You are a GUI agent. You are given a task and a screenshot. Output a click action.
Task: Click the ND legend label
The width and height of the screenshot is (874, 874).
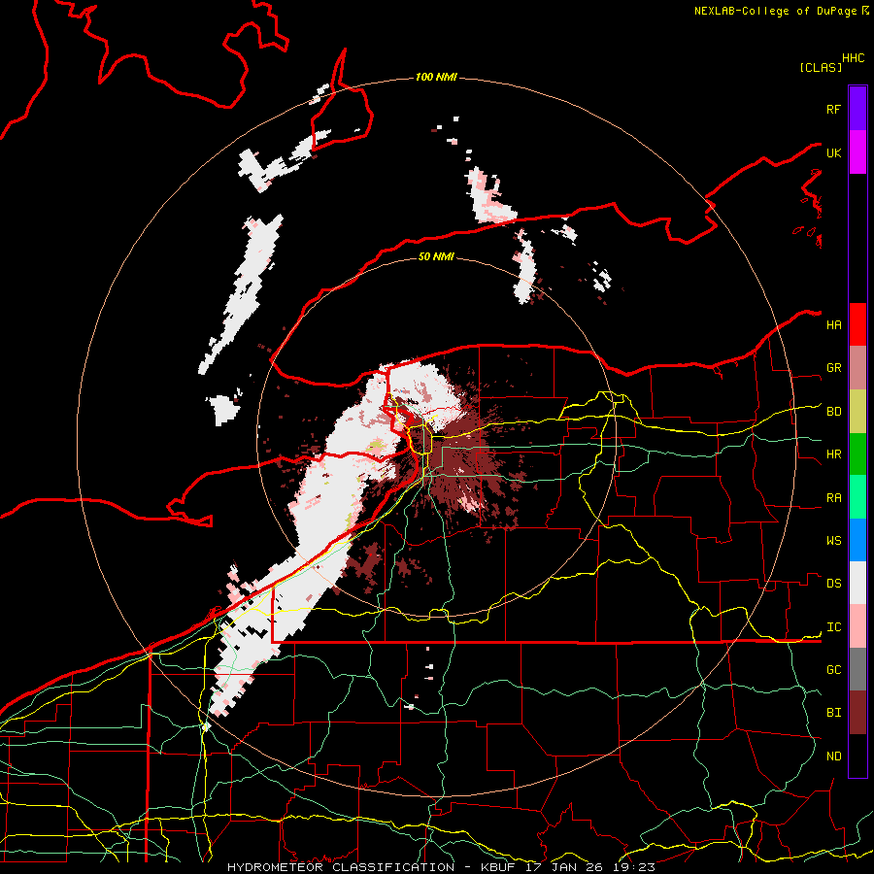(833, 756)
